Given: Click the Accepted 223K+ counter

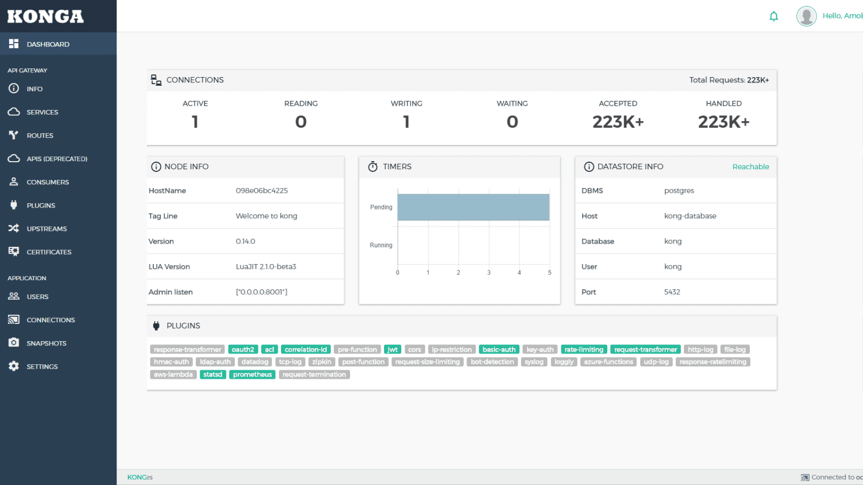Looking at the screenshot, I should pos(618,122).
